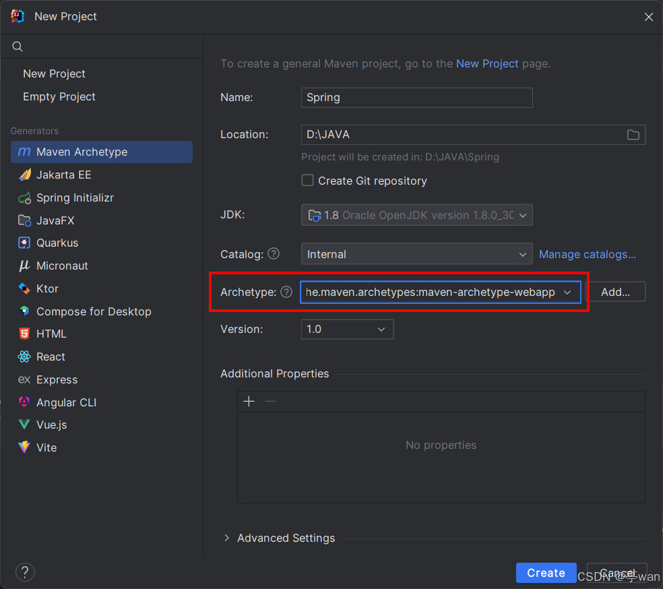Viewport: 663px width, 589px height.
Task: Click the Express ex icon
Action: click(x=24, y=379)
